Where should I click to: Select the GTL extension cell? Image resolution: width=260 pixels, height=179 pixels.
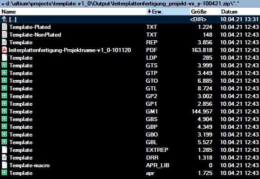151,88
